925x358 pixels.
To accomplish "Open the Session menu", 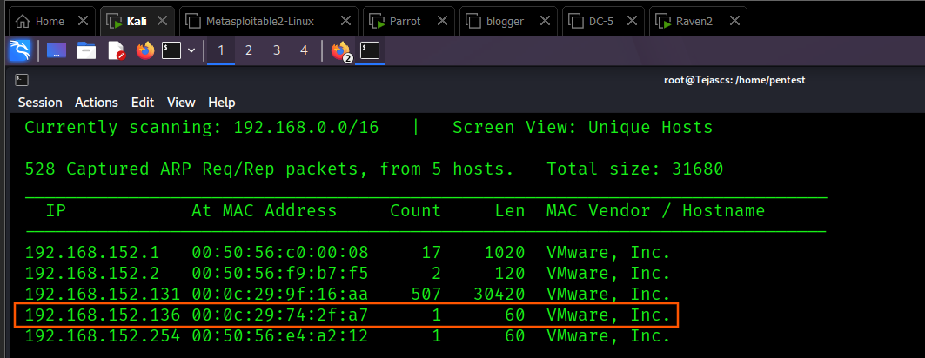I will [x=40, y=103].
